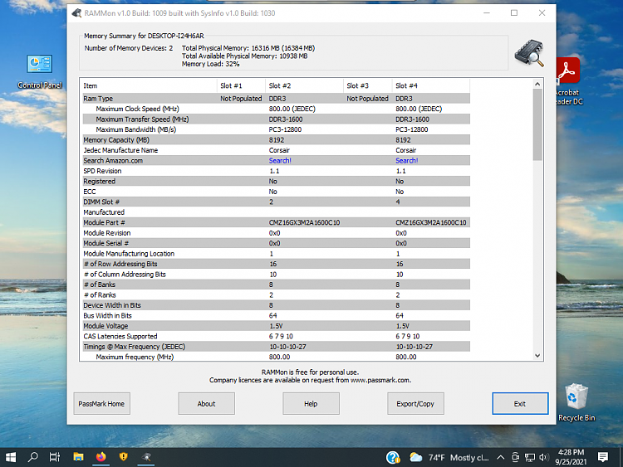Viewport: 623px width, 467px height.
Task: Click the Slot #2 column header
Action: point(304,85)
